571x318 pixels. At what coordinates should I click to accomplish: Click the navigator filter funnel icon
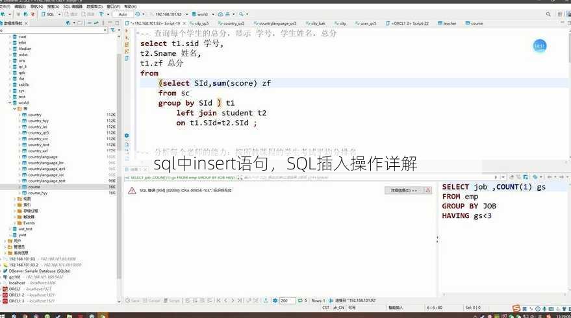(x=113, y=31)
